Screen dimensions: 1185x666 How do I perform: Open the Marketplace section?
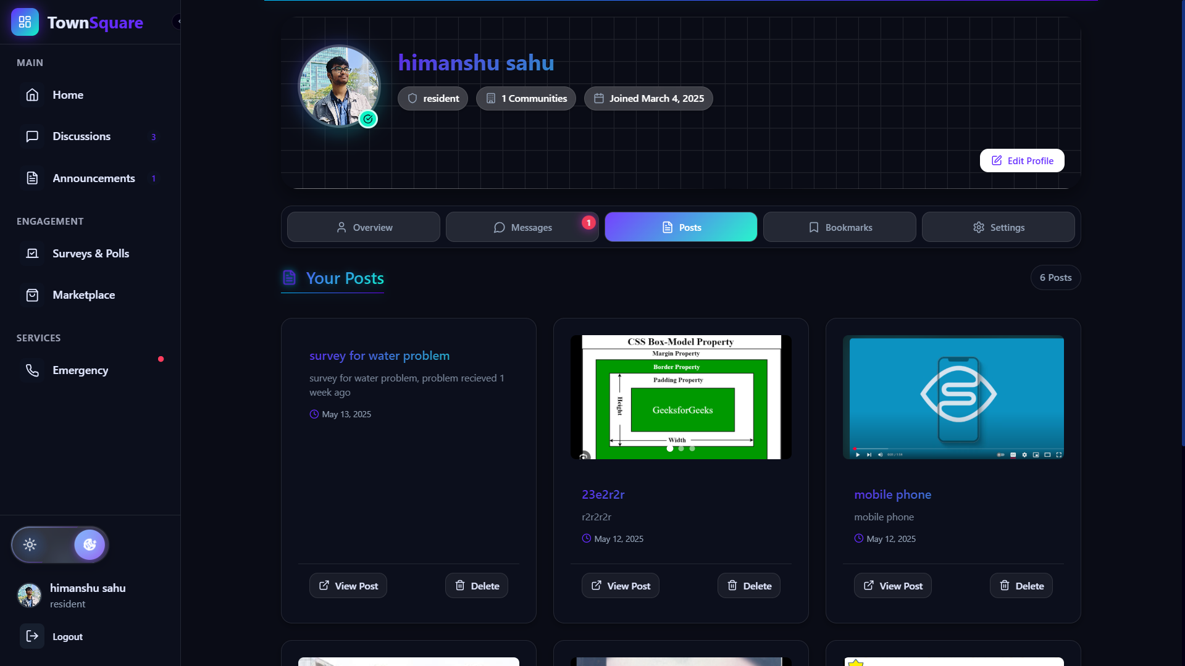coord(83,295)
